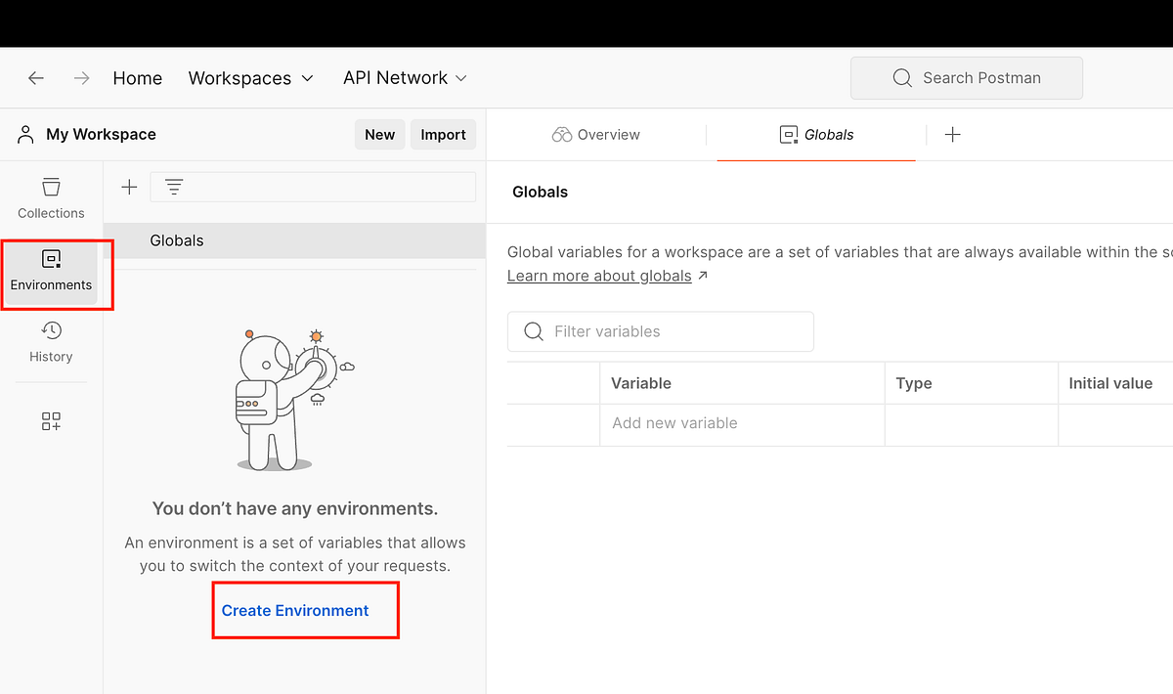This screenshot has height=694, width=1173.
Task: Click the New button
Action: coord(379,134)
